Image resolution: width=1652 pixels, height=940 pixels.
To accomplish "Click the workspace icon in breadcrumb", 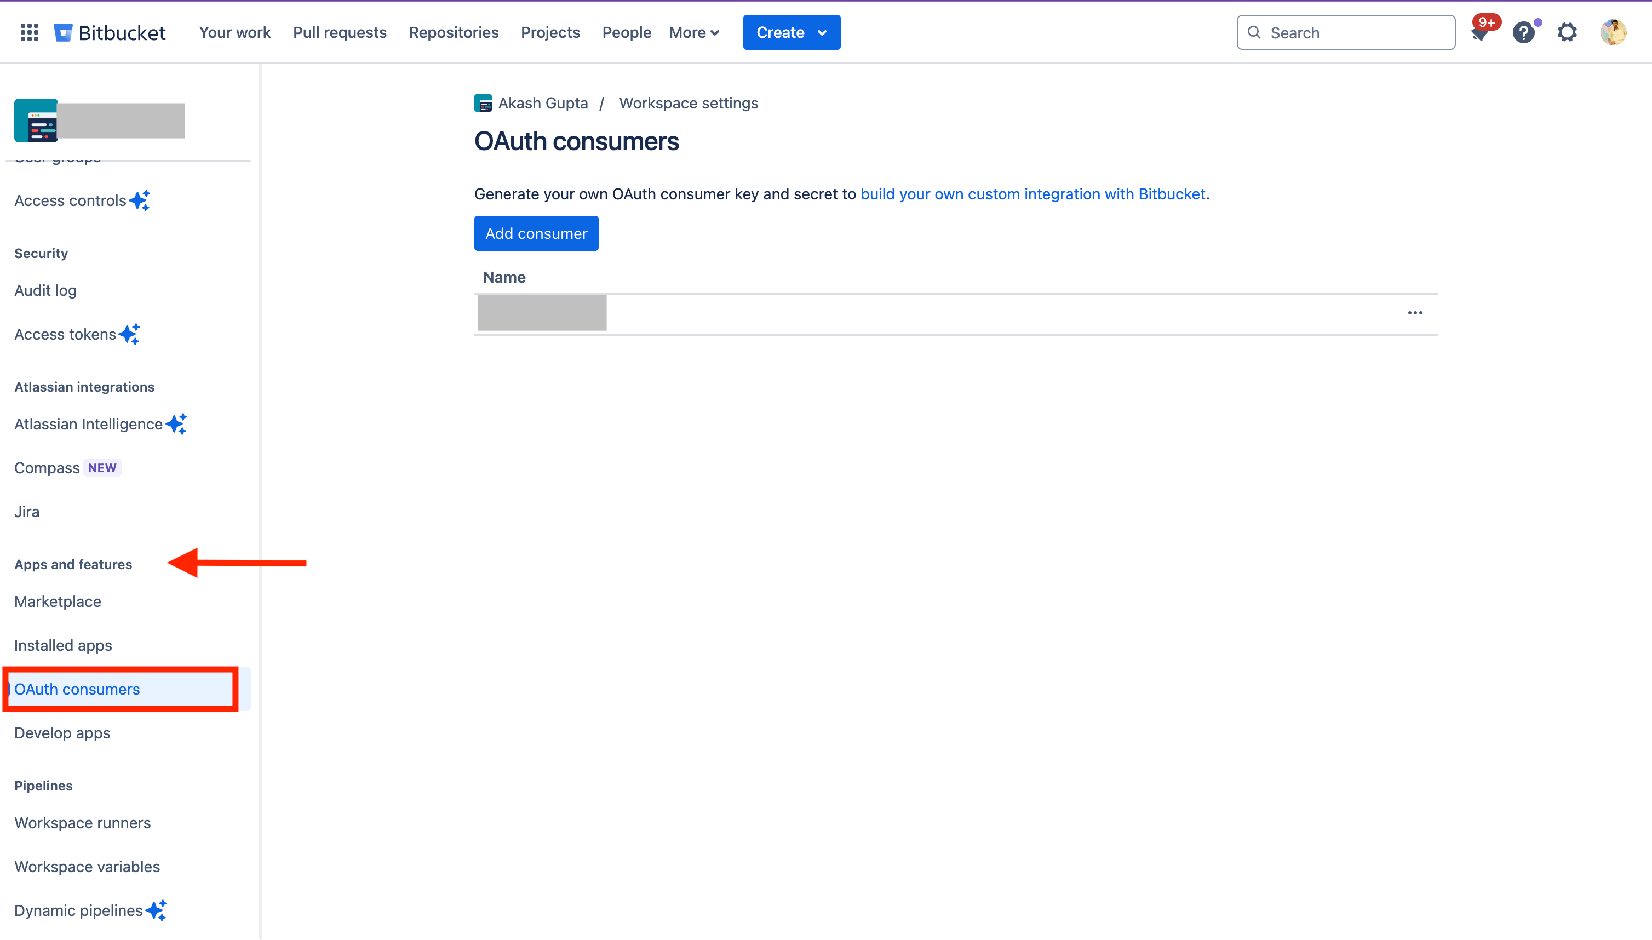I will (483, 104).
